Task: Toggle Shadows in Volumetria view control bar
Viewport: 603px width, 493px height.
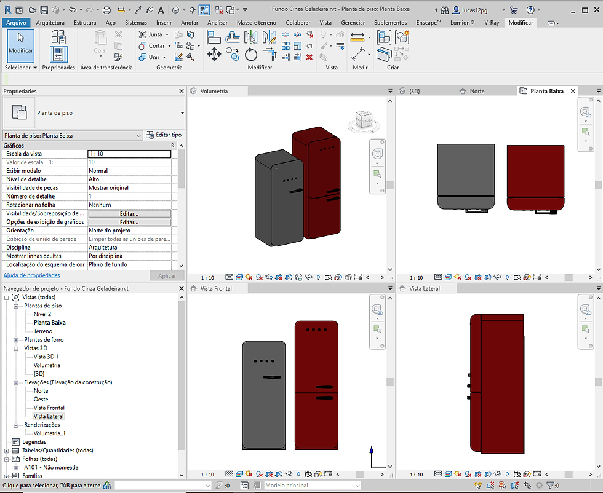Action: [x=259, y=277]
